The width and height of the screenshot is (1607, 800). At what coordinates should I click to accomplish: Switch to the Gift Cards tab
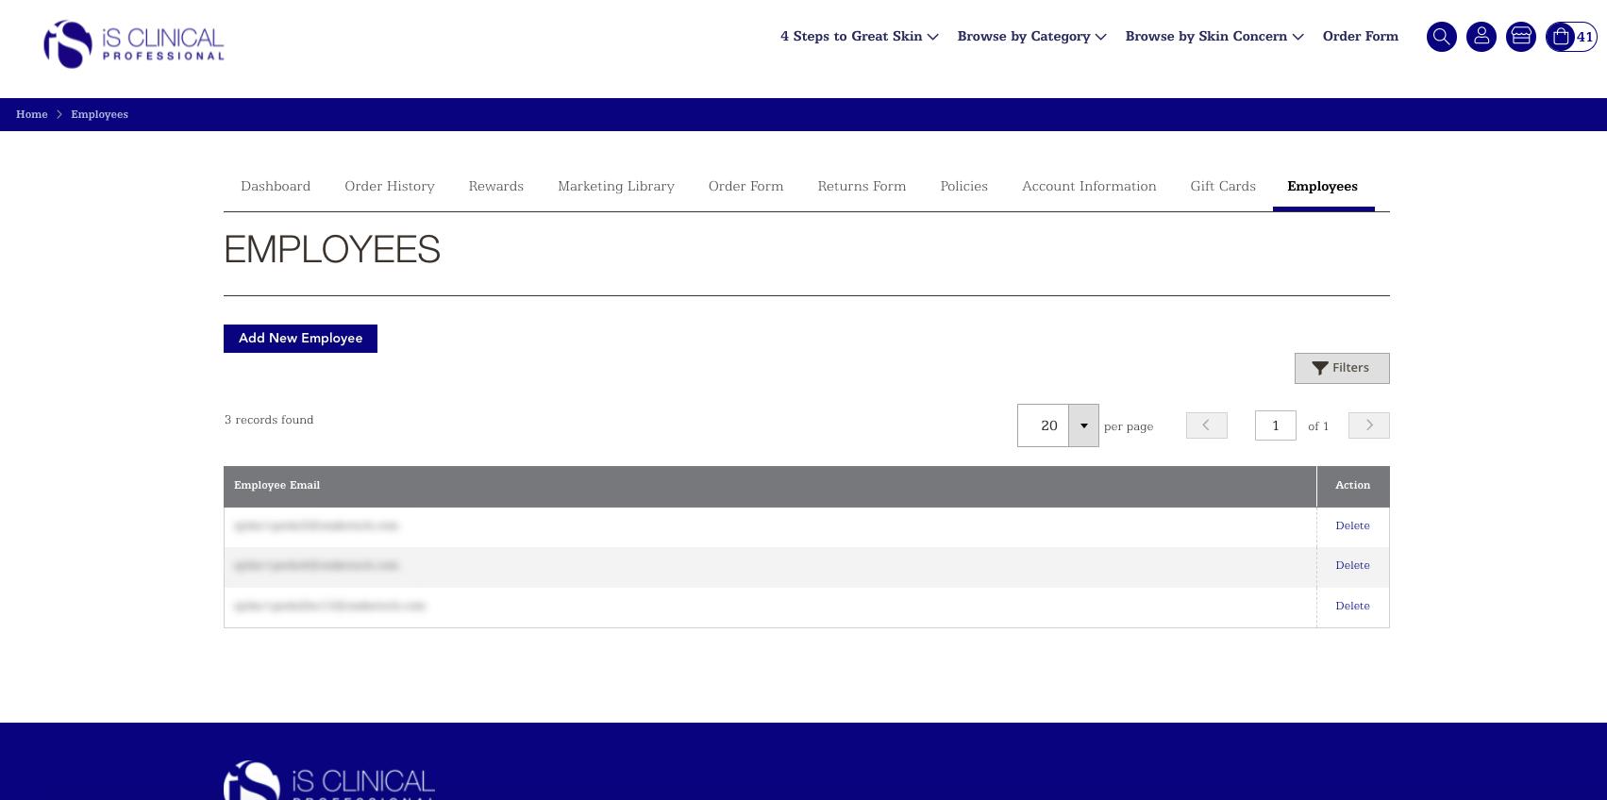click(1222, 186)
